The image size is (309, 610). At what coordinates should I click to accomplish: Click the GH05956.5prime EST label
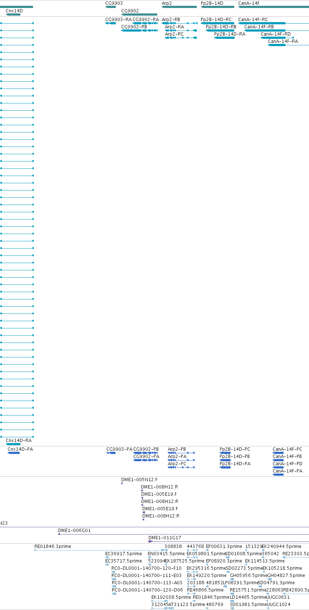248,576
